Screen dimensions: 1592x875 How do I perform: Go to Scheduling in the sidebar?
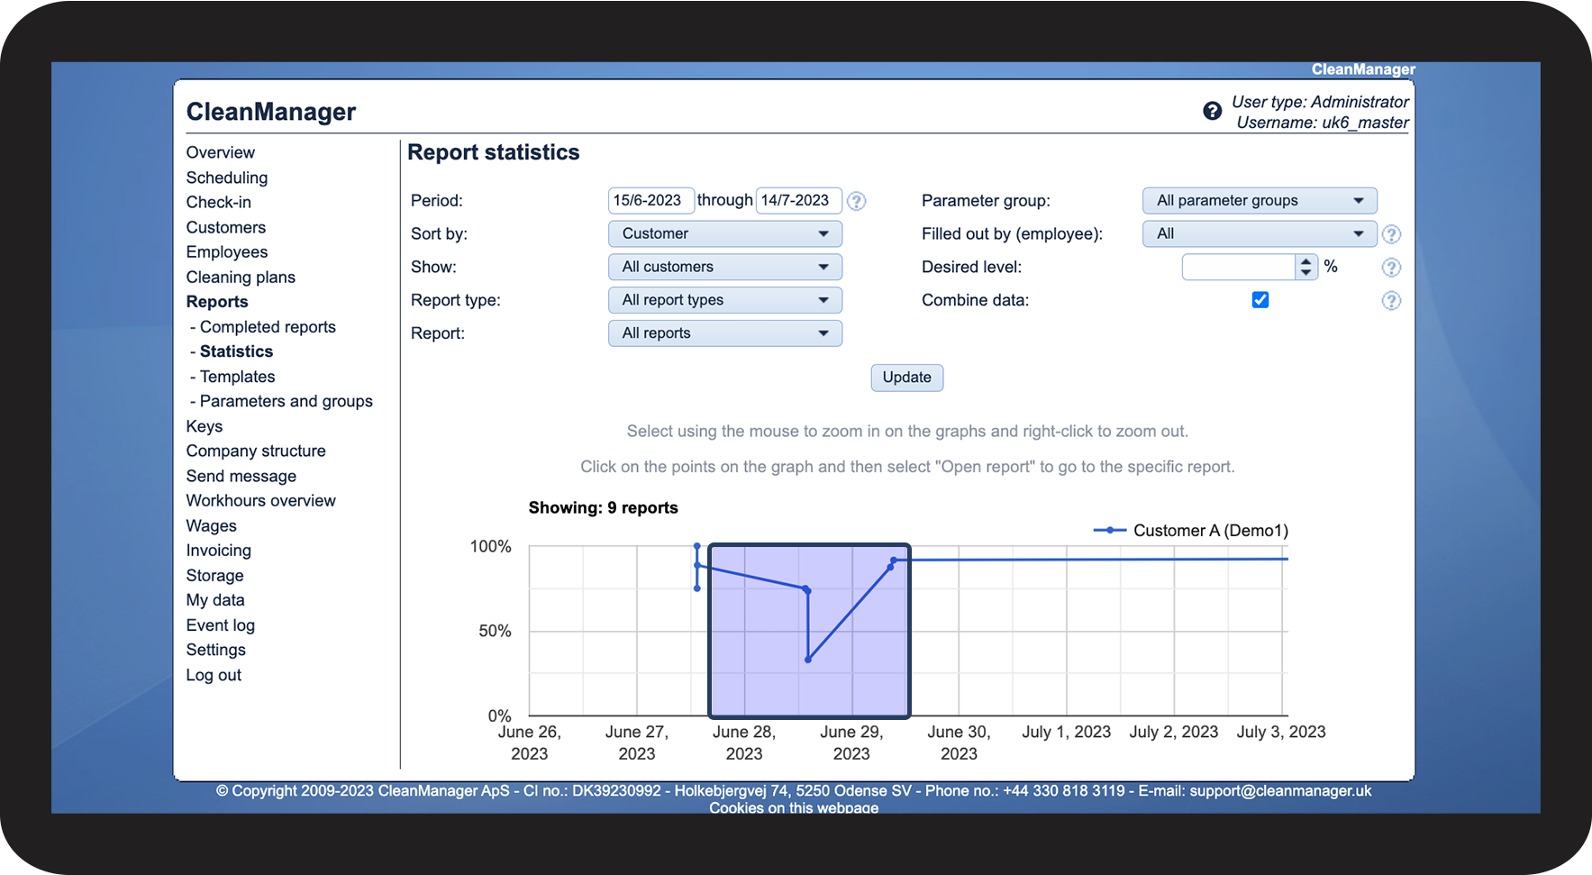(227, 178)
